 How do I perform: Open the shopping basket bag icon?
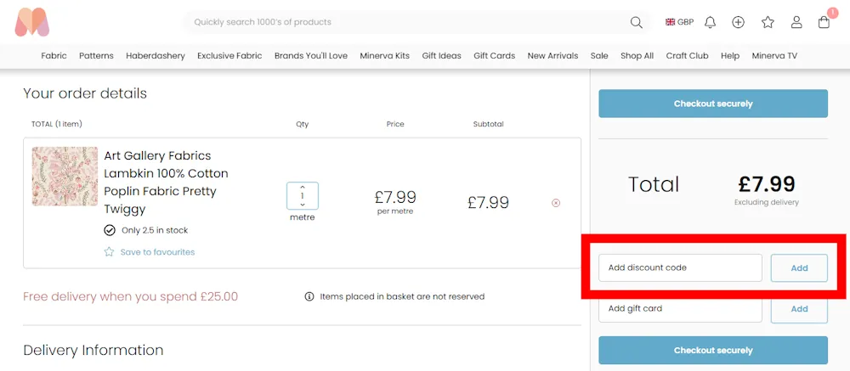pyautogui.click(x=824, y=22)
